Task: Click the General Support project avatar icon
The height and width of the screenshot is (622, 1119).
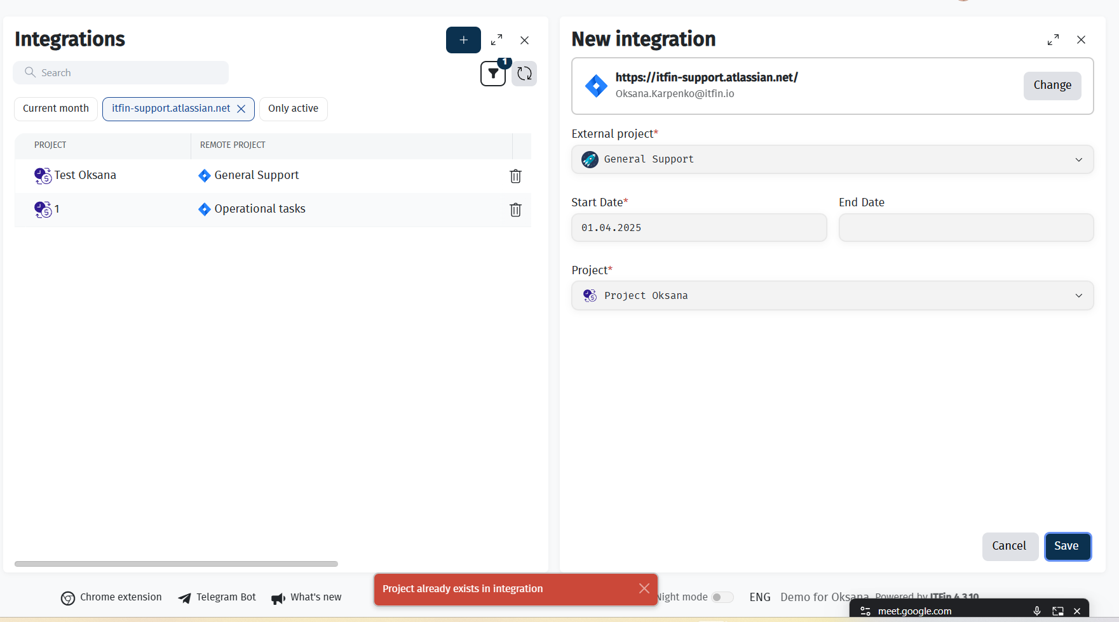Action: pos(590,159)
